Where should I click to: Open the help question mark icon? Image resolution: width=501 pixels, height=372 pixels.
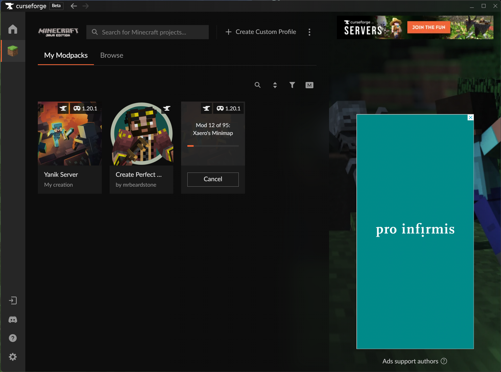[13, 338]
